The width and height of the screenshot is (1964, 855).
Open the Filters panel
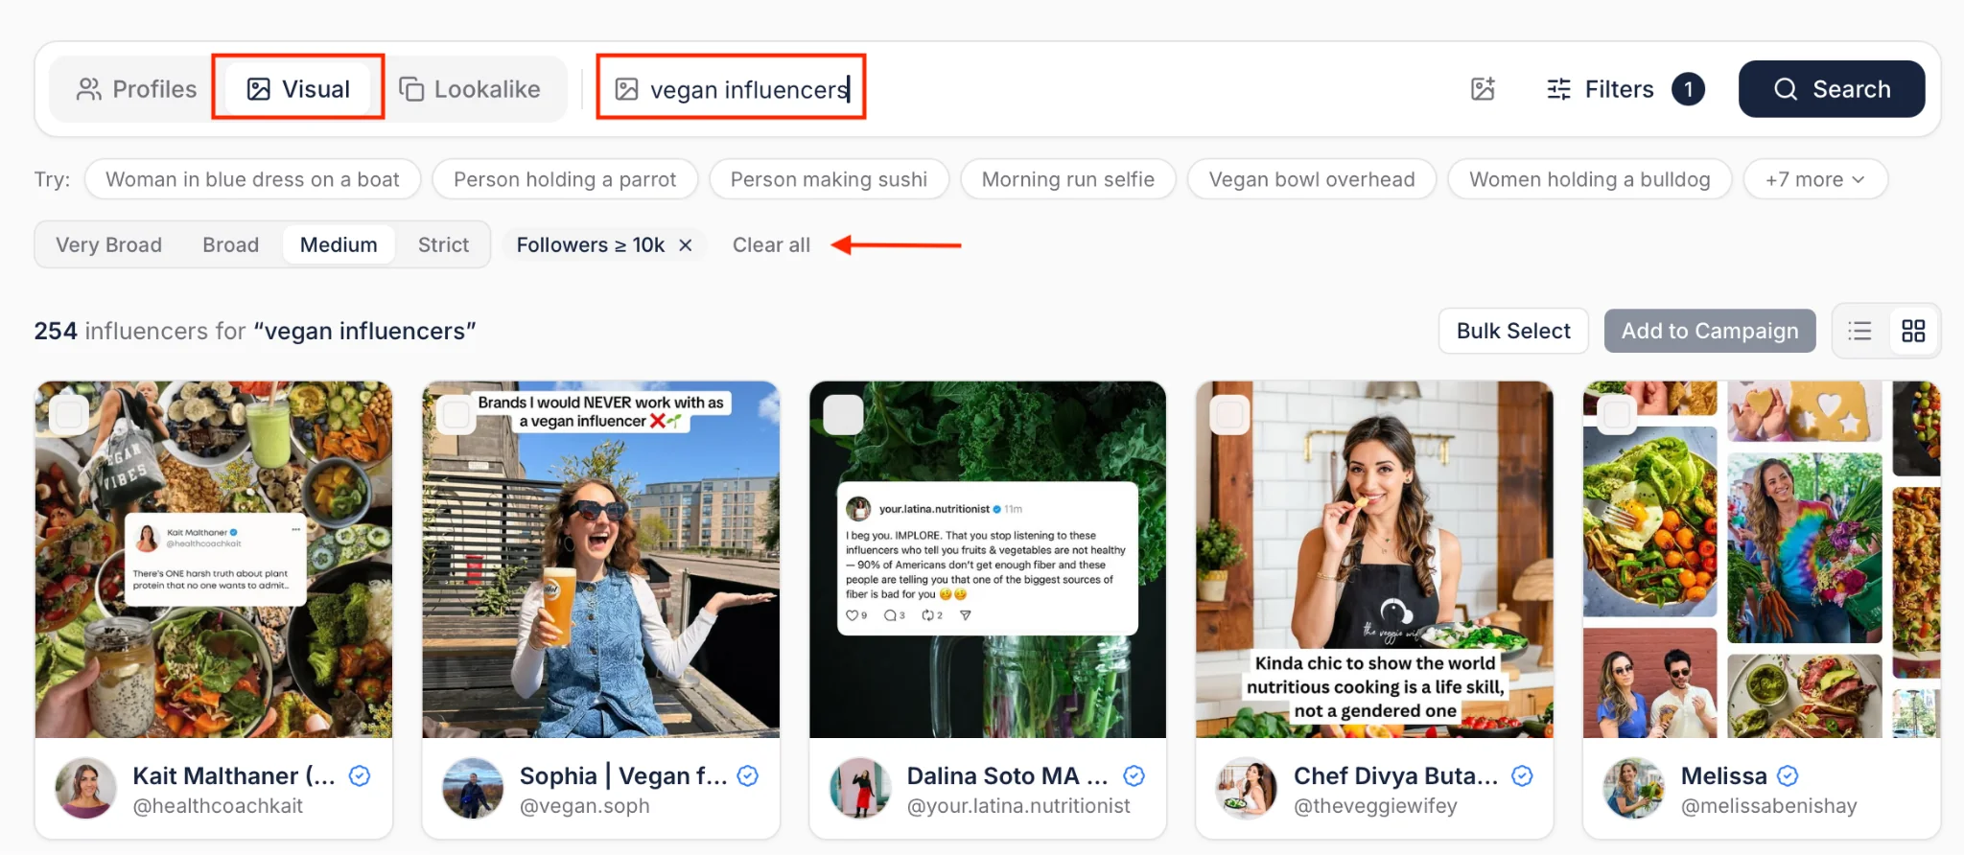pos(1625,89)
